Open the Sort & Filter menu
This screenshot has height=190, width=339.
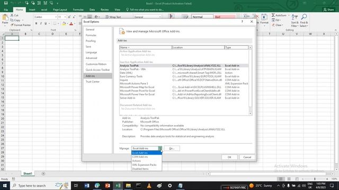pos(295,21)
